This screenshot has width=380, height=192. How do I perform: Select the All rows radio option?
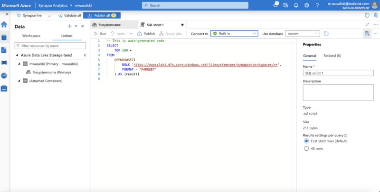(306, 148)
